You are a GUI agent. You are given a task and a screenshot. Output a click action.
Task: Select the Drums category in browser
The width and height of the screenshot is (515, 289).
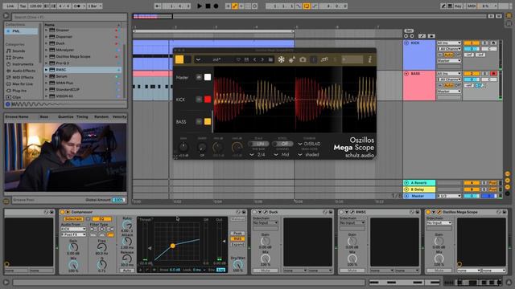coord(18,57)
